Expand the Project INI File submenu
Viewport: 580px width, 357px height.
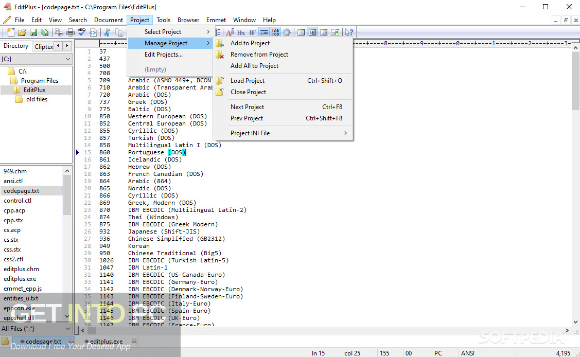284,133
